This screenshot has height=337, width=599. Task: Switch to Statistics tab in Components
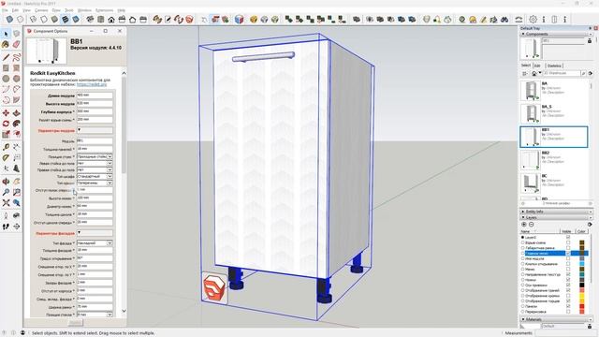pos(554,66)
